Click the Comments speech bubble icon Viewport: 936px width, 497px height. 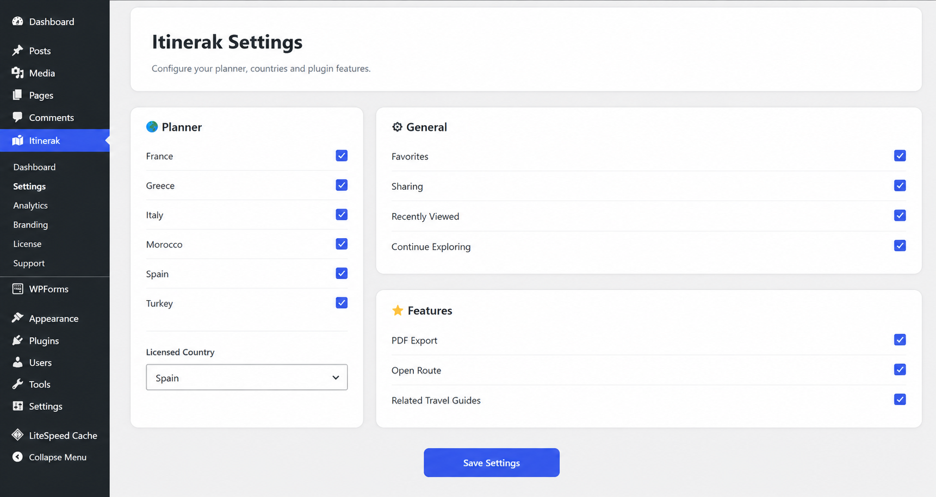(17, 117)
